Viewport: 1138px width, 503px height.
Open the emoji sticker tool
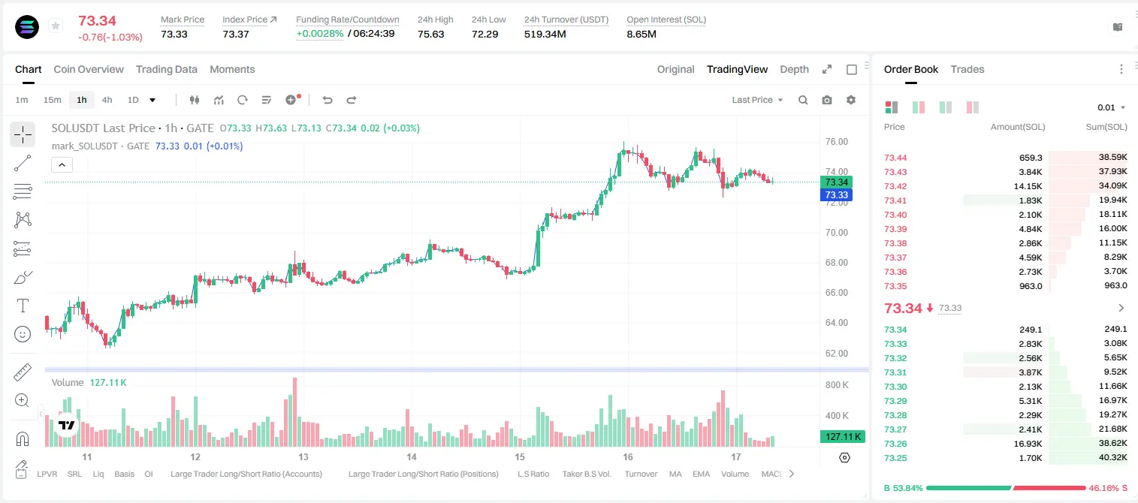point(23,334)
